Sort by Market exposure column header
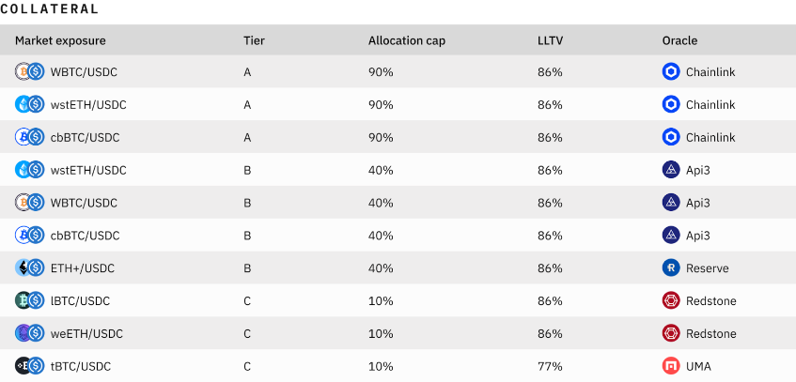 point(60,40)
